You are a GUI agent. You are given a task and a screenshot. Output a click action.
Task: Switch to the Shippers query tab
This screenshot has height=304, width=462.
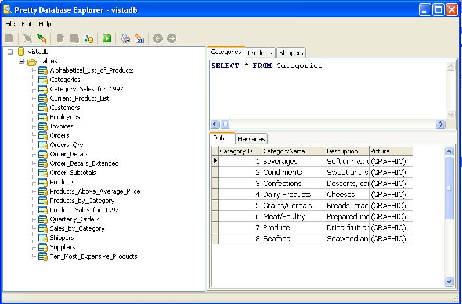290,53
